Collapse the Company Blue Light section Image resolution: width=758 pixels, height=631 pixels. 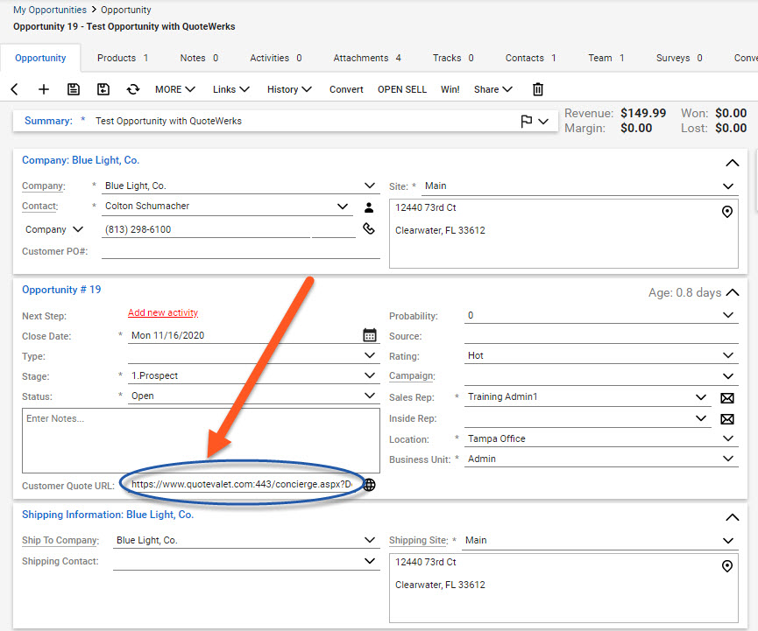point(732,163)
